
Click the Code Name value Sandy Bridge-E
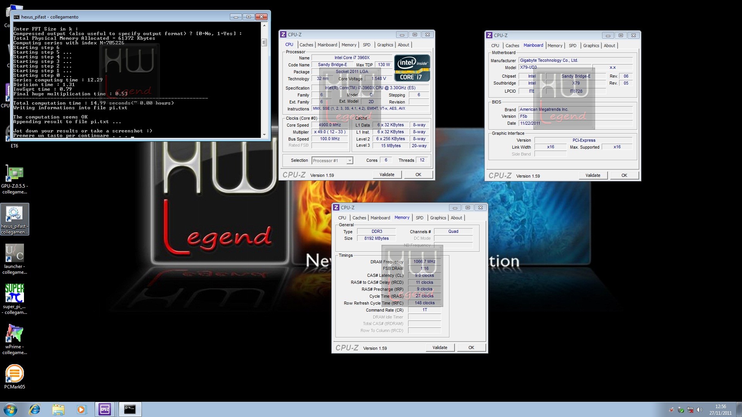[332, 65]
